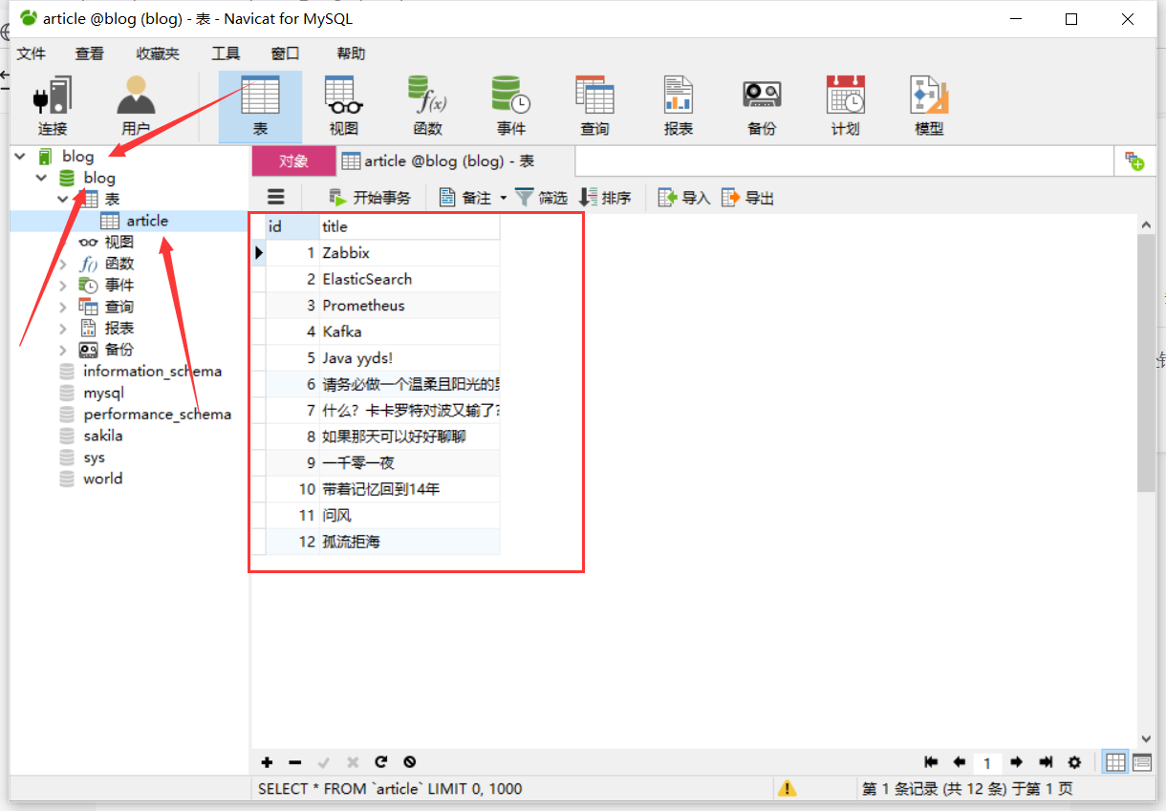Switch to the 对象 tab

[293, 161]
